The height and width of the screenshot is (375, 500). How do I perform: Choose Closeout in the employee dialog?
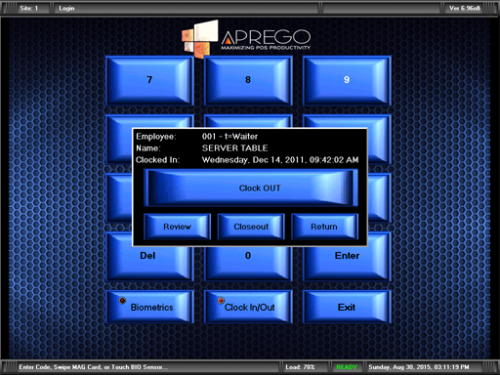pos(251,227)
